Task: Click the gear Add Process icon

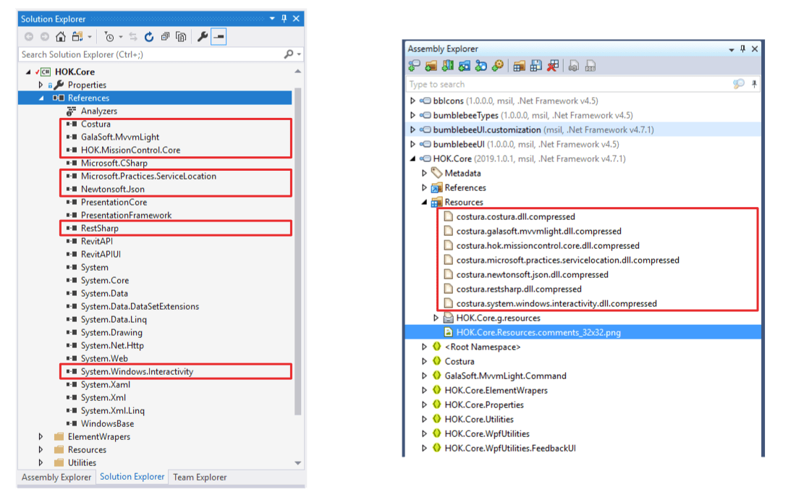Action: coord(498,66)
